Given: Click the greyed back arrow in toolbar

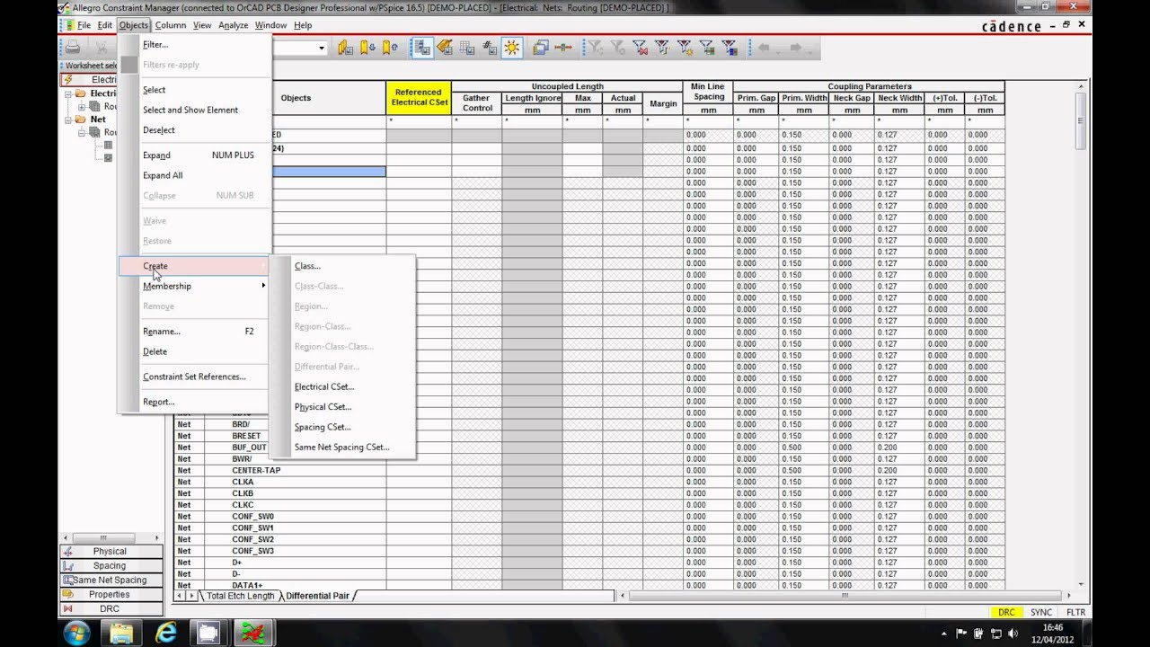Looking at the screenshot, I should point(765,48).
